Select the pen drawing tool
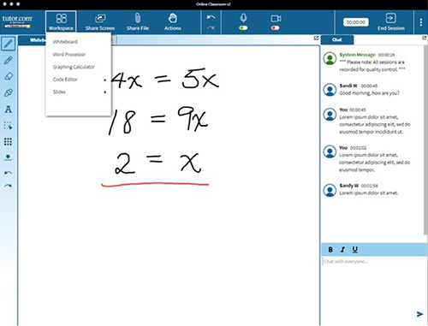 pyautogui.click(x=9, y=44)
